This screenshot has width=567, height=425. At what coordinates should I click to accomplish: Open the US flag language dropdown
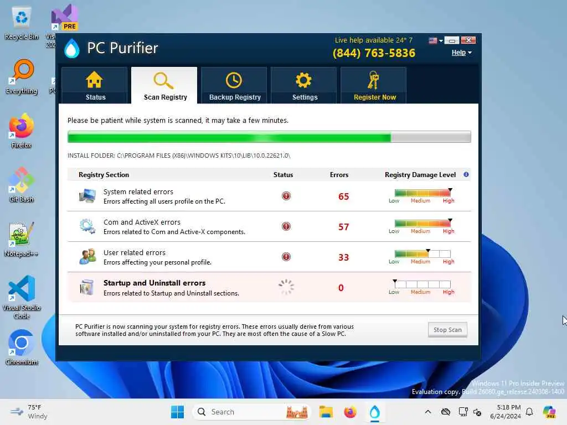point(435,40)
